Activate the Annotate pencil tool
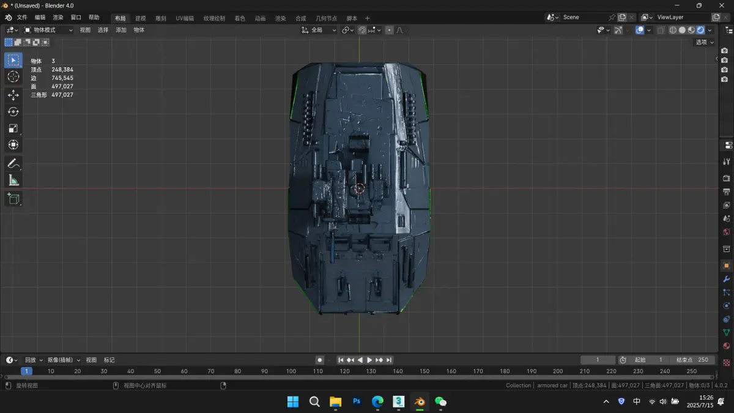Screen dimensions: 734x413 click(13, 163)
